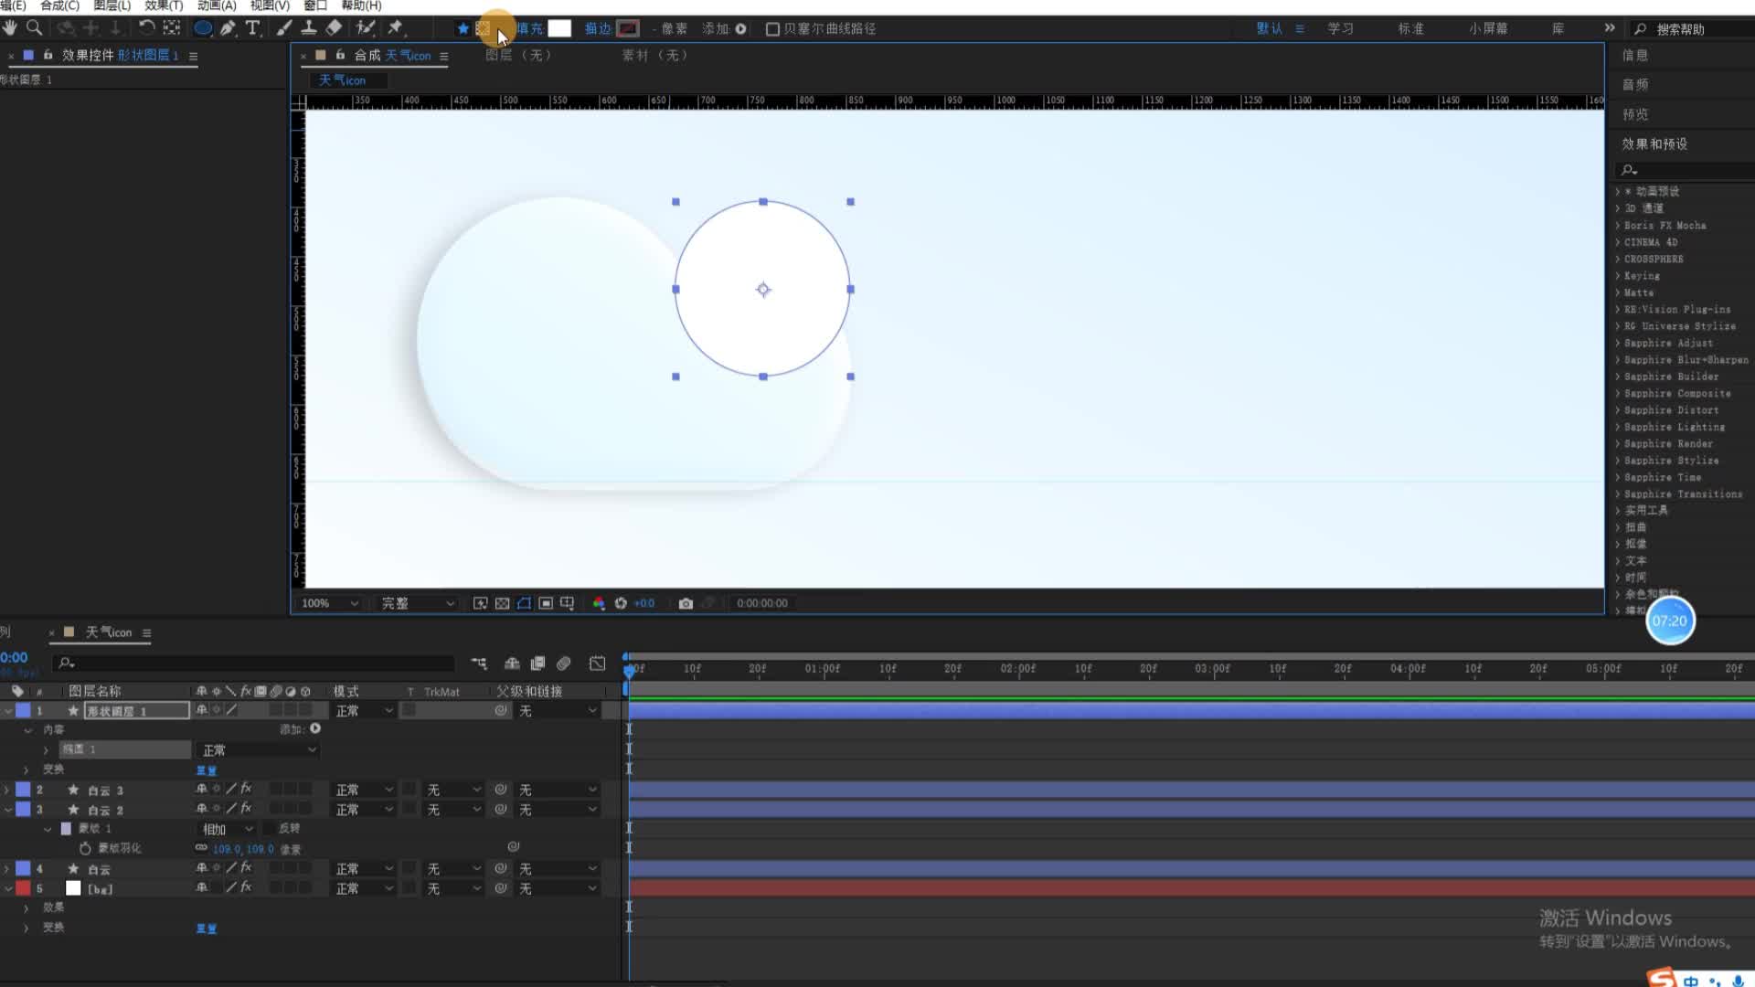Toggle transparency grid in viewer
Screen dimensions: 1755x987
tap(502, 603)
